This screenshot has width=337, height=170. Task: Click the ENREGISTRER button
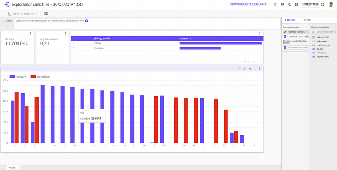point(309,4)
